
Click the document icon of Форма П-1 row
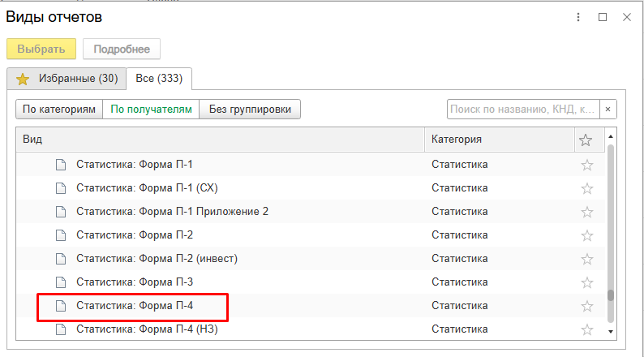click(61, 165)
